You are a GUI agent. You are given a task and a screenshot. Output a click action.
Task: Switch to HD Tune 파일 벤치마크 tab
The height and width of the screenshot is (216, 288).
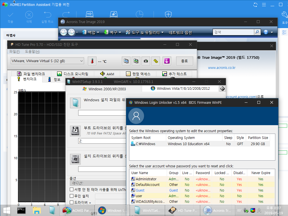[x=31, y=74]
